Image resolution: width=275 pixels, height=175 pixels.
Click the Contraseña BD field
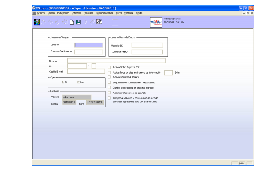point(147,52)
